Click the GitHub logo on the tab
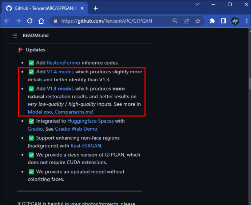Screen dimensions: 251x205 [9, 8]
